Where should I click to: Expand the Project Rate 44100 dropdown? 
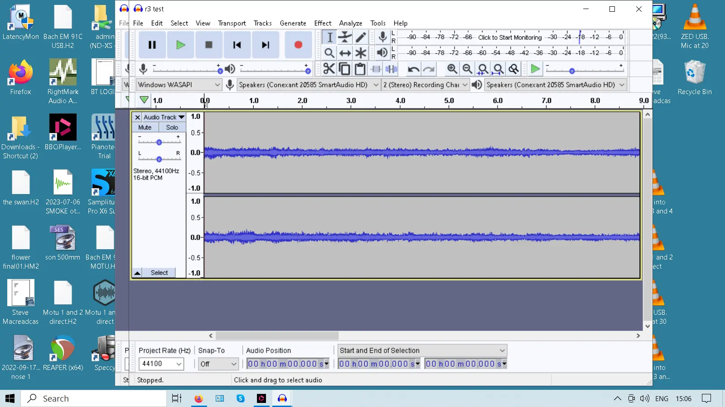pos(179,364)
